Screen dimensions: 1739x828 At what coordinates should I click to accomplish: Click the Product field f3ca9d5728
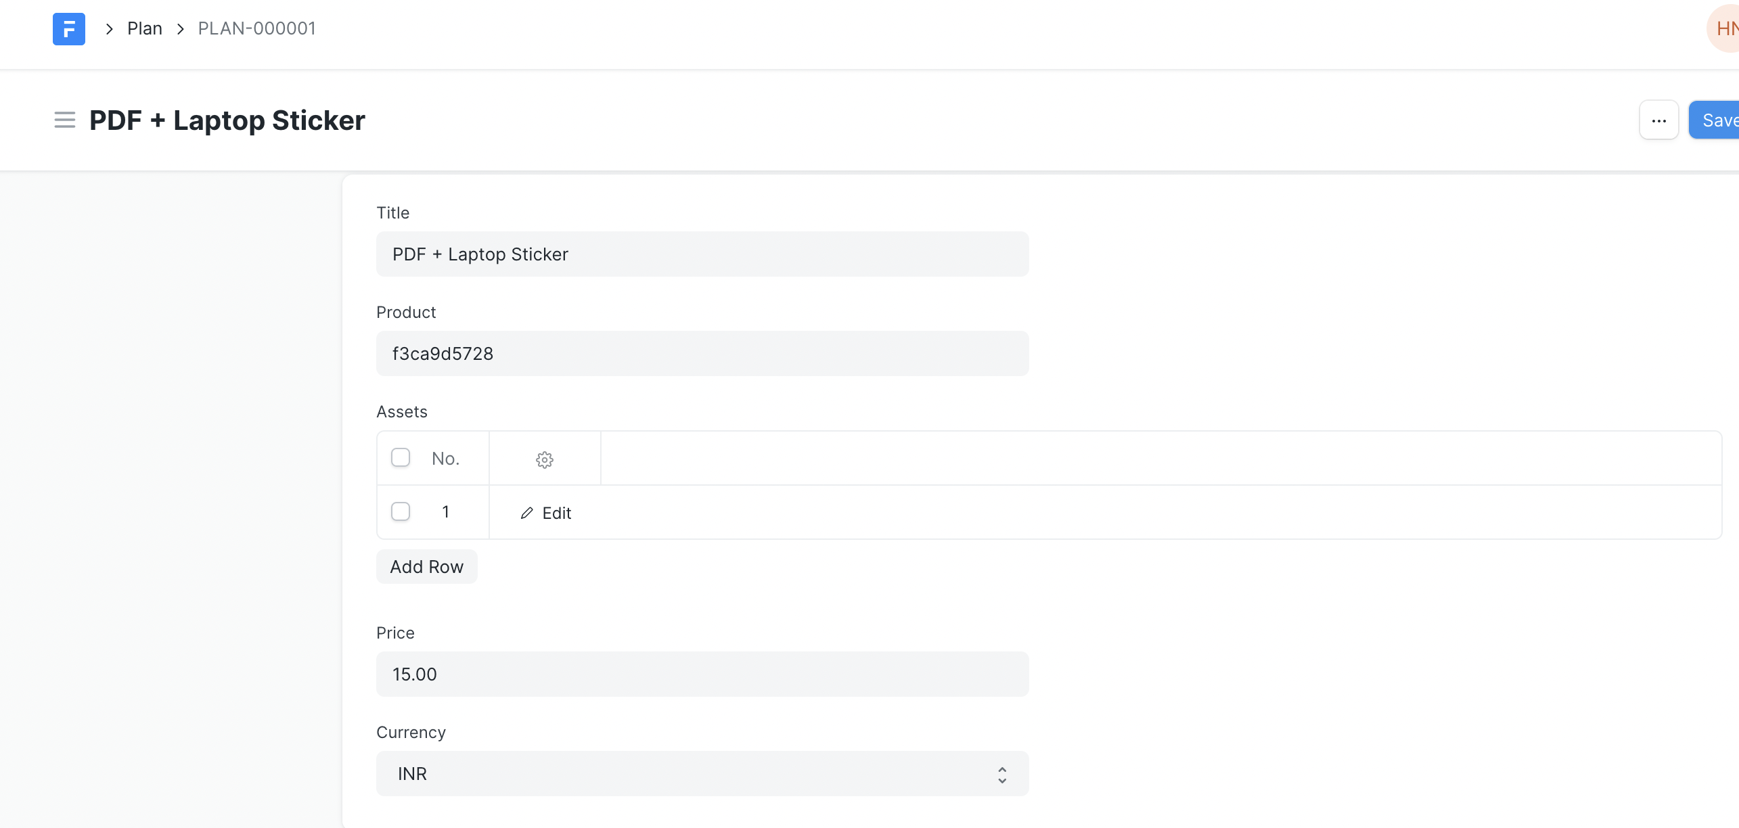point(702,354)
